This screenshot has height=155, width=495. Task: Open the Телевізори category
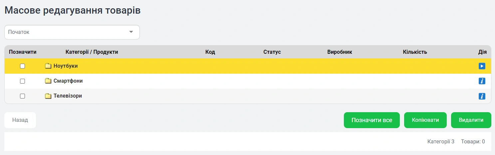[x=68, y=96]
